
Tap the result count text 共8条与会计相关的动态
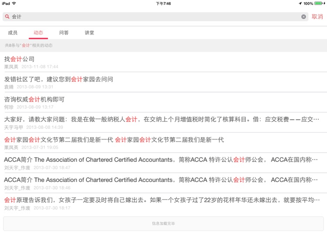(29, 45)
